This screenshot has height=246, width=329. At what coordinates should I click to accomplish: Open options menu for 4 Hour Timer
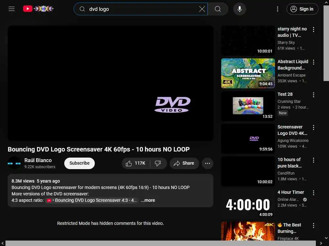tap(314, 193)
